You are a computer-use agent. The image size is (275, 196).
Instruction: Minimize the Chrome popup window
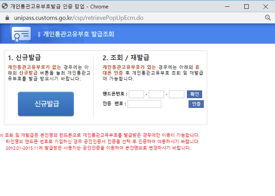tap(227, 6)
